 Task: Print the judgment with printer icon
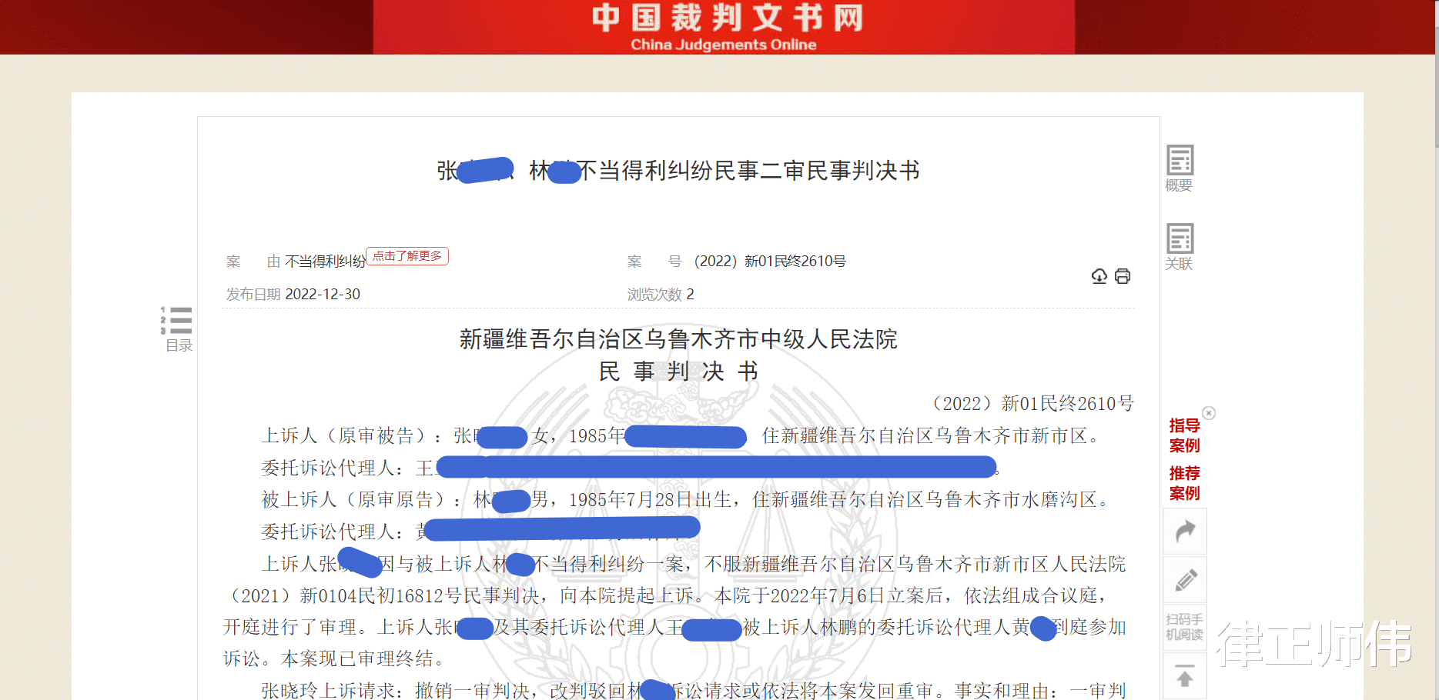click(1123, 276)
